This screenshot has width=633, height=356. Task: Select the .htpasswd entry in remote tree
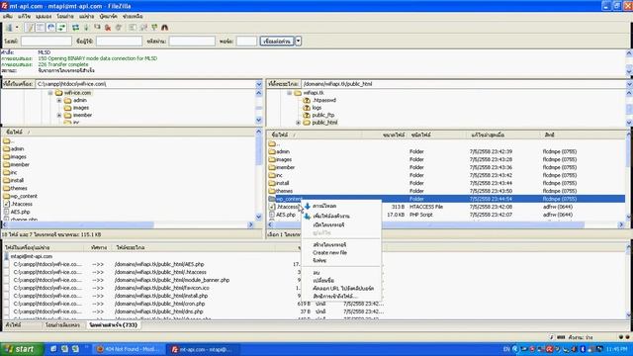point(324,100)
